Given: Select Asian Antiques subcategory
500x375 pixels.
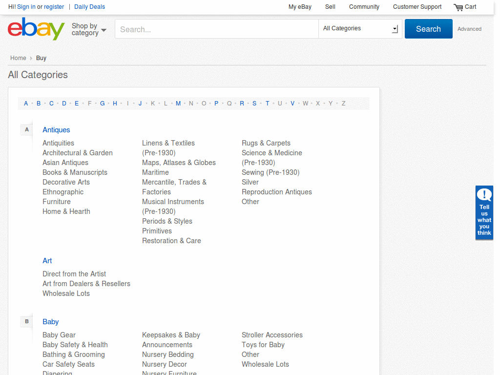Looking at the screenshot, I should pos(65,163).
